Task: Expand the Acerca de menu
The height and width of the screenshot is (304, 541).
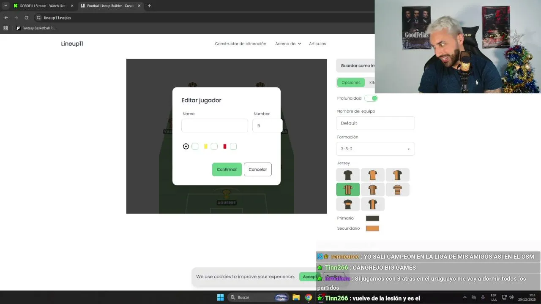Action: point(288,43)
